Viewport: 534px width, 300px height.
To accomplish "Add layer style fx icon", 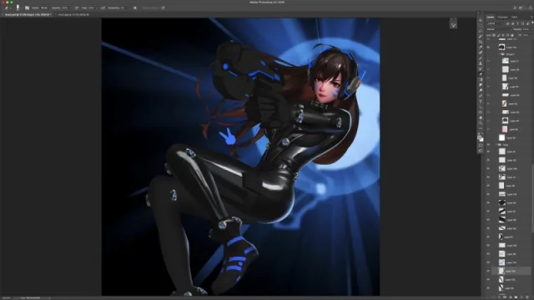I will pos(499,297).
